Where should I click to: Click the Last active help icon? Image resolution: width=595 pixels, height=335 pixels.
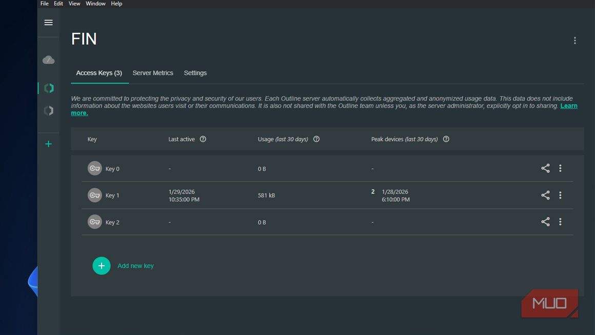point(203,139)
